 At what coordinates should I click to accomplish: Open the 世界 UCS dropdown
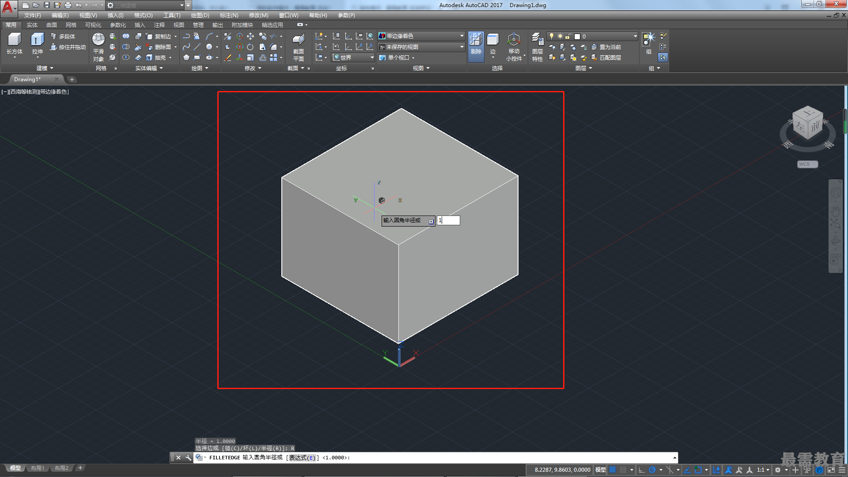coord(353,57)
